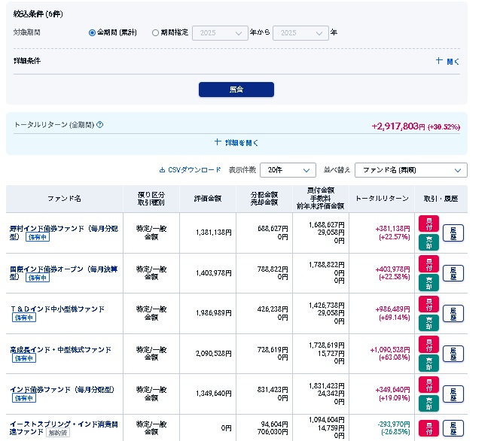Expand 詳細条件 with the 開く link

click(447, 61)
